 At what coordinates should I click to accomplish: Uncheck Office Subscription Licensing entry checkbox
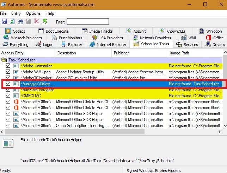click(x=8, y=125)
